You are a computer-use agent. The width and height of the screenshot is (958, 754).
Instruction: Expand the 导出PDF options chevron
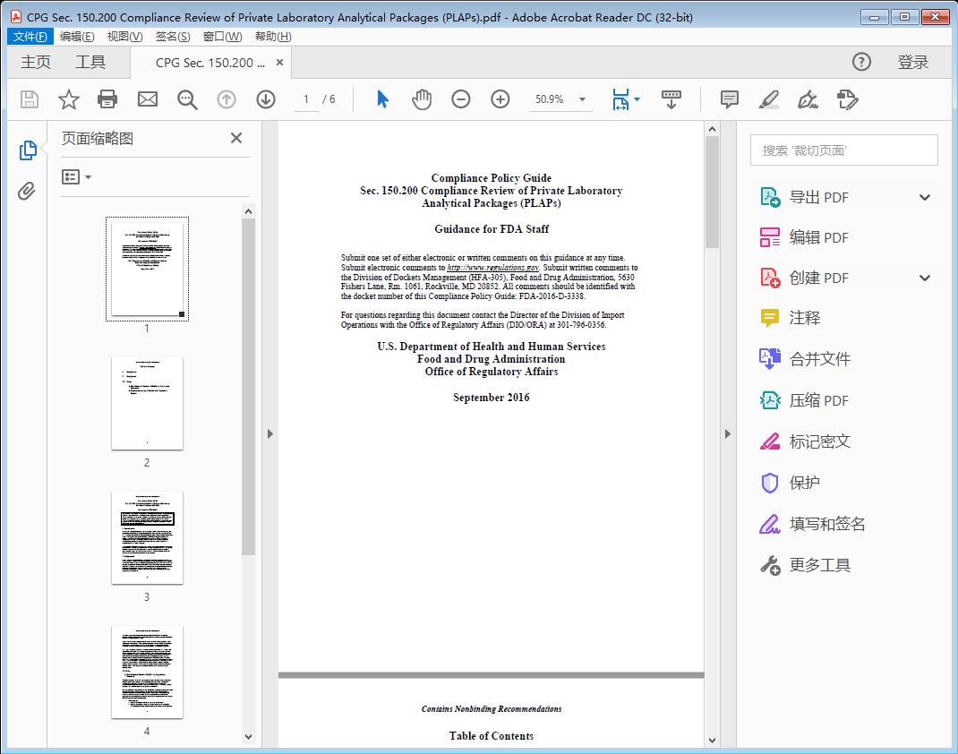pos(924,196)
